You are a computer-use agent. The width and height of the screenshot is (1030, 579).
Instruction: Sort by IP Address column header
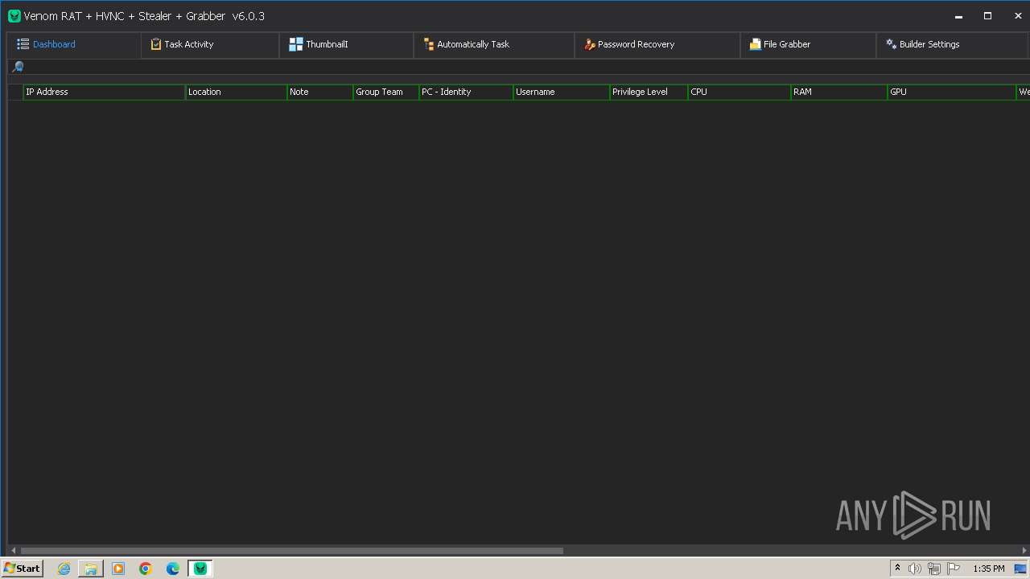[104, 92]
